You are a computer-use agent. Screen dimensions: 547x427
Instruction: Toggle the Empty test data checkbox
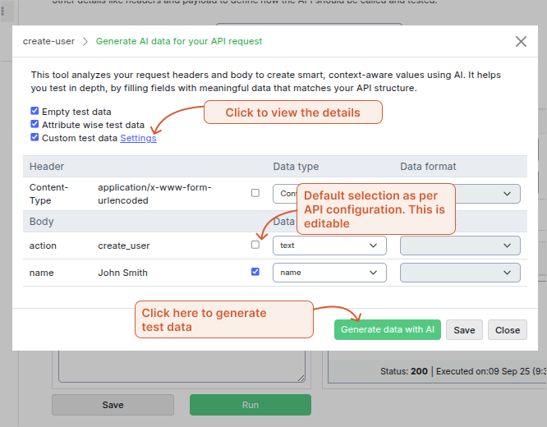(34, 111)
